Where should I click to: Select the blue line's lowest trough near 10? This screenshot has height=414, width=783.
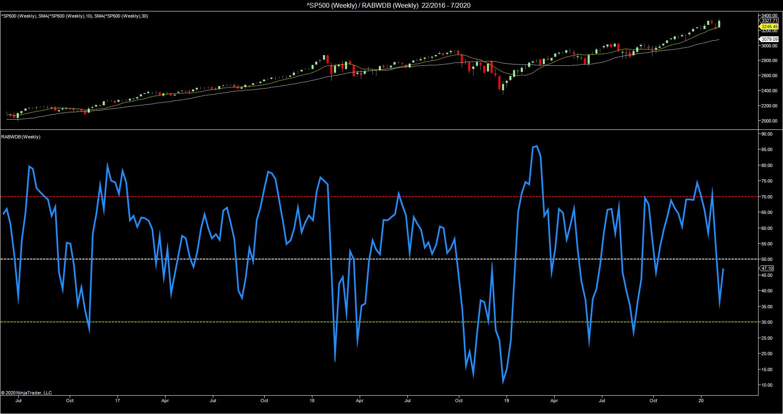click(503, 383)
